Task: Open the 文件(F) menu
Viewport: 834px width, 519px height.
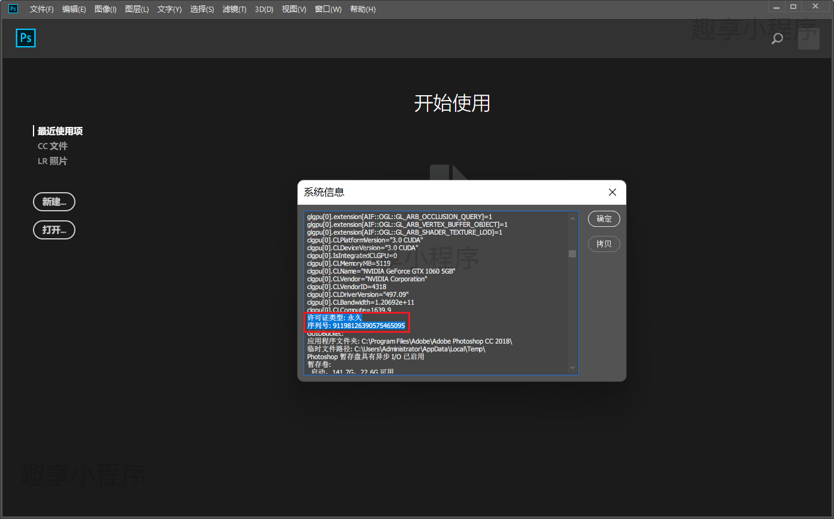Action: click(x=42, y=10)
